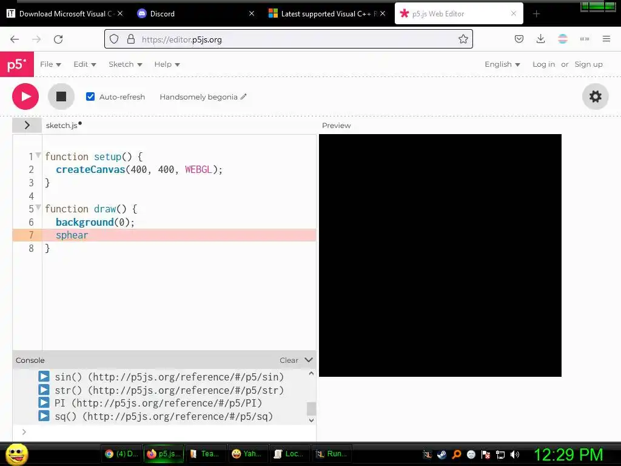Screen dimensions: 621x466
Task: Click the sketch name Handsomely begonia
Action: (x=198, y=97)
